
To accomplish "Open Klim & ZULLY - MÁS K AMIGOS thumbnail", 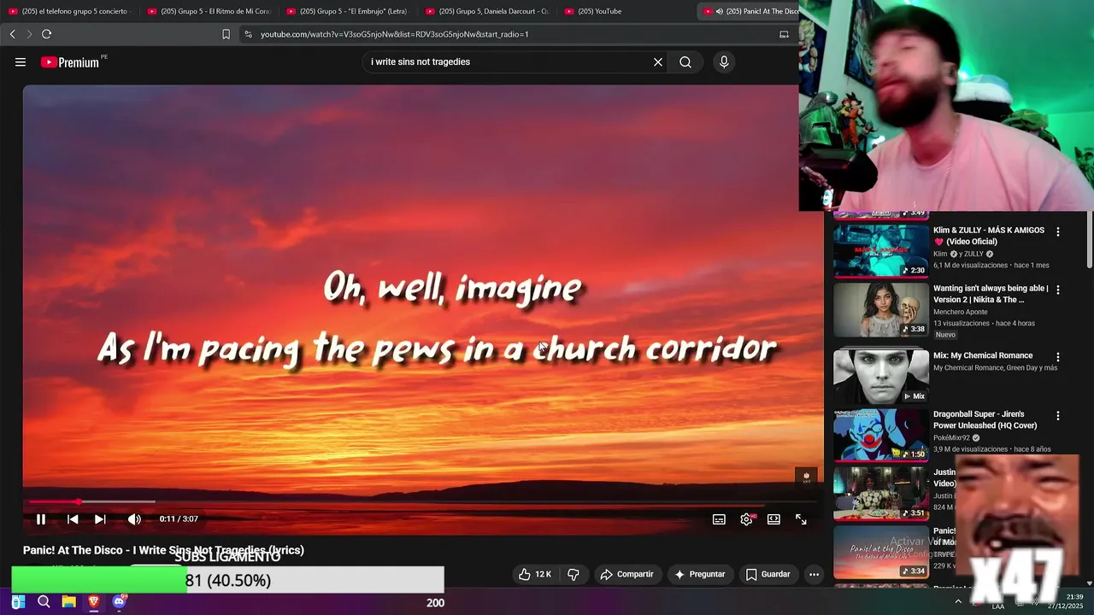I will click(x=881, y=251).
